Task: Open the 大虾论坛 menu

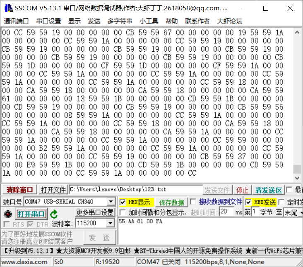Action: click(230, 21)
